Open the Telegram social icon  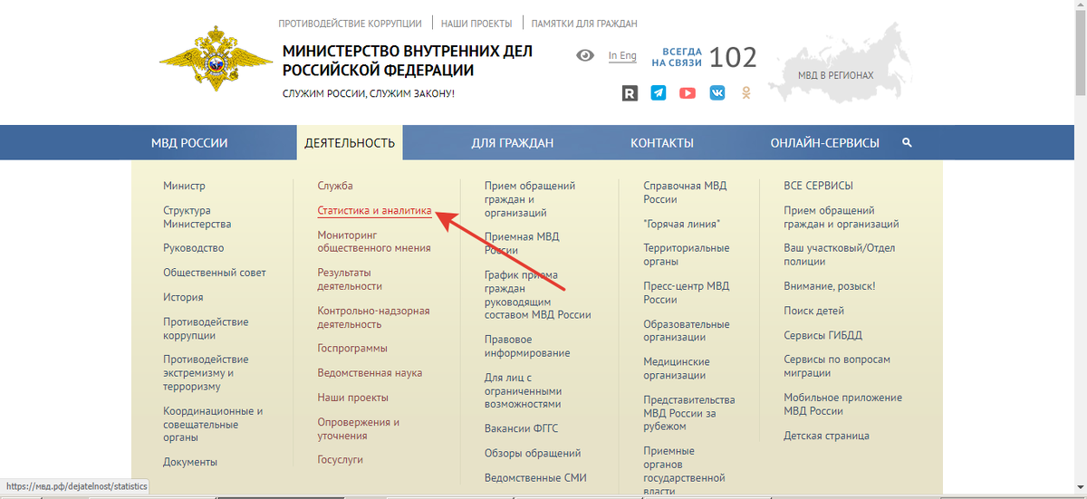659,92
